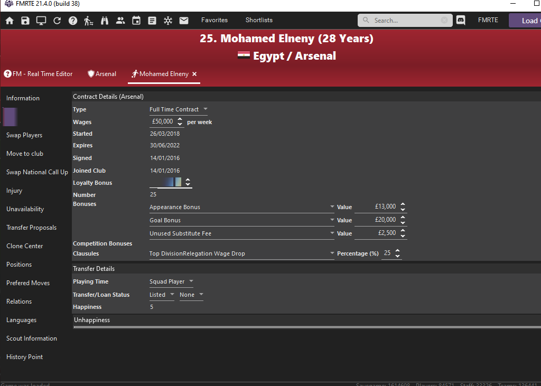The image size is (541, 386).
Task: Open Positions sidebar section
Action: [19, 264]
